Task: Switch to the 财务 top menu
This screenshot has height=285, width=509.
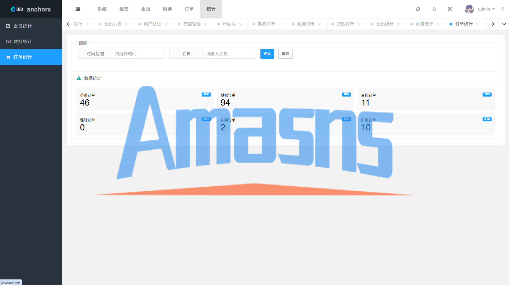Action: pyautogui.click(x=167, y=9)
